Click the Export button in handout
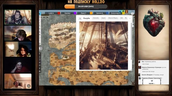 [x=103, y=18]
